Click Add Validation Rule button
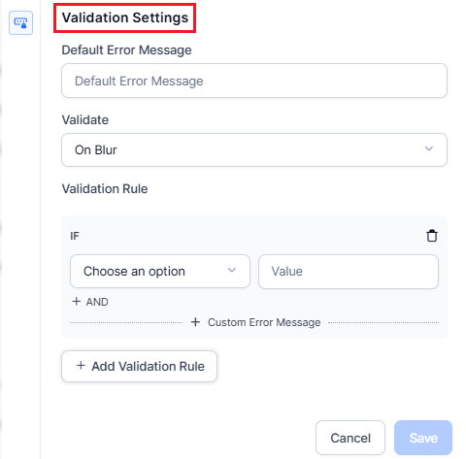The width and height of the screenshot is (466, 459). point(139,366)
